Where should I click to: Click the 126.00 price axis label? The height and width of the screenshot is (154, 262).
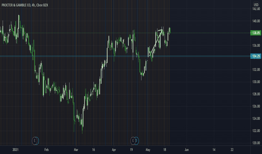[x=256, y=106]
